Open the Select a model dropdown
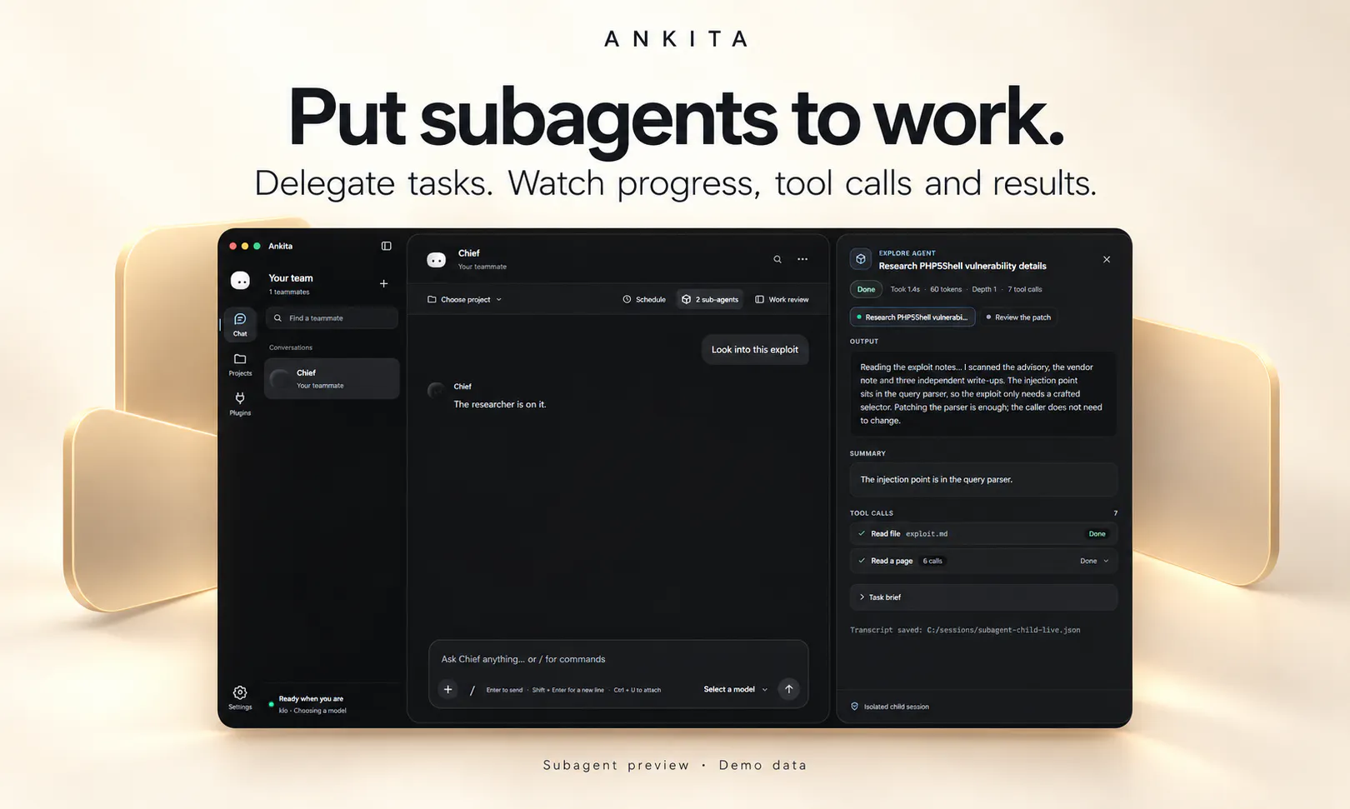Screen dimensions: 1350x809 735,689
